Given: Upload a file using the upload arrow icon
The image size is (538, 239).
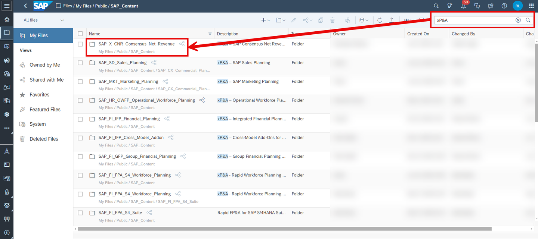Looking at the screenshot, I should pyautogui.click(x=392, y=20).
